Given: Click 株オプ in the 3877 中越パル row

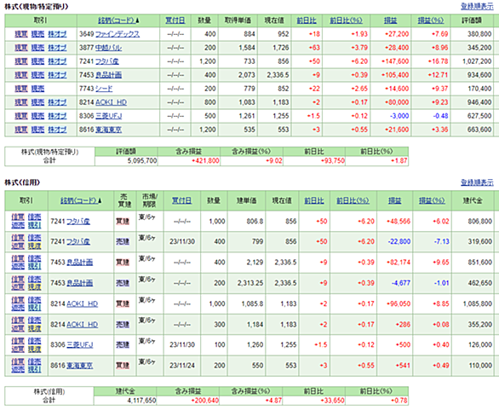Looking at the screenshot, I should [x=57, y=48].
